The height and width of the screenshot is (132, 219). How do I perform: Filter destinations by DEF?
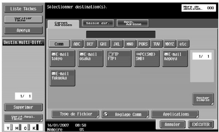90,44
